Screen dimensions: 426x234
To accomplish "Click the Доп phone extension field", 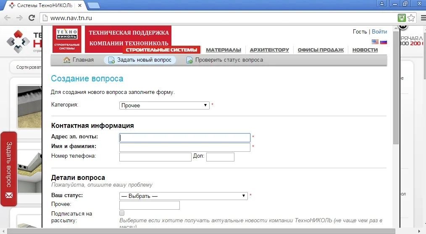I will point(220,157).
